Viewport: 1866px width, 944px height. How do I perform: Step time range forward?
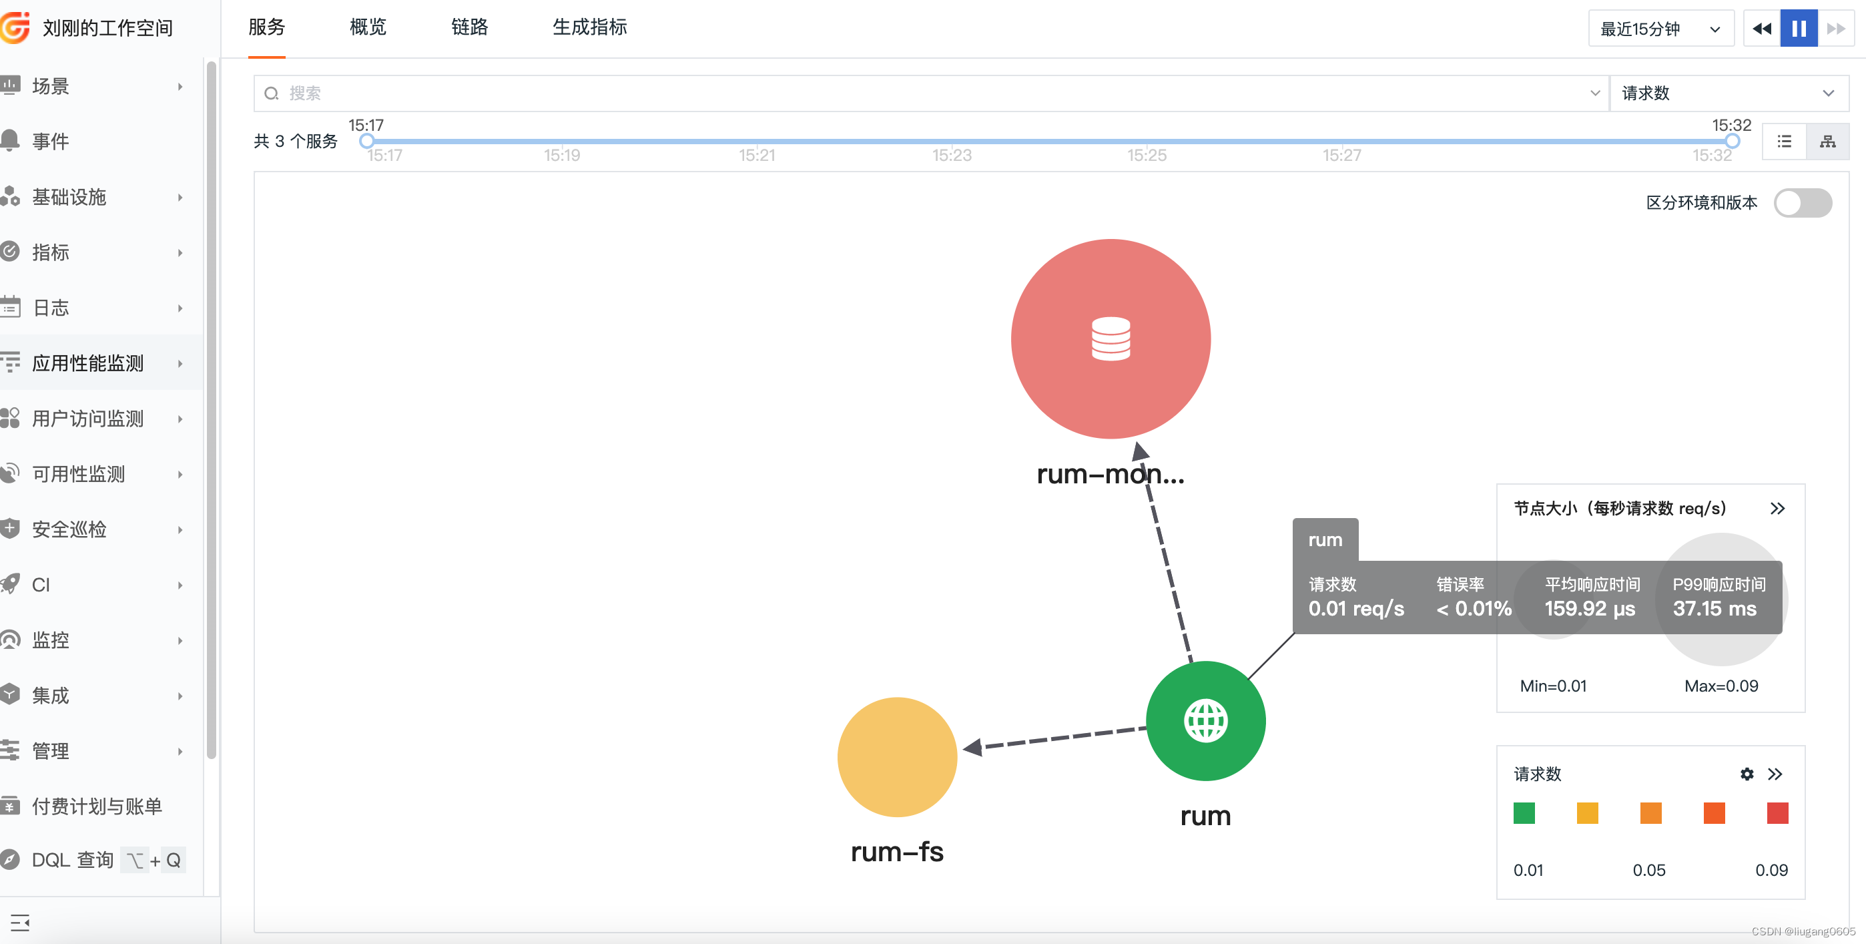[x=1835, y=29]
